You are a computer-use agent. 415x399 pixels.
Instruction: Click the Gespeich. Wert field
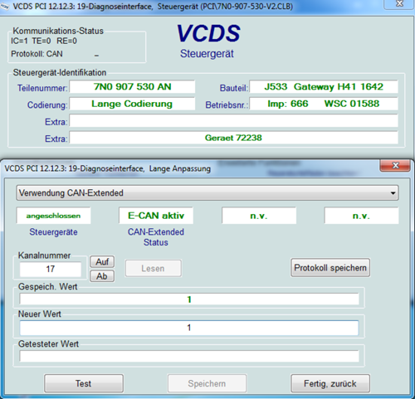189,299
